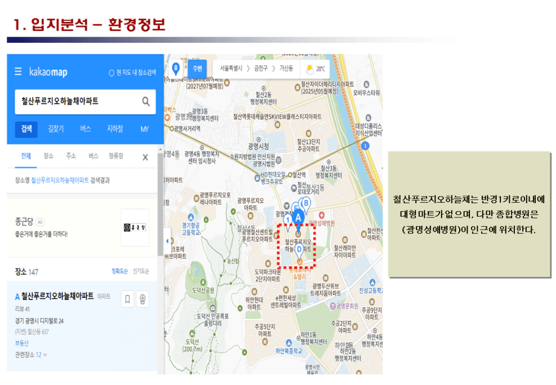Select map marker B

click(306, 204)
